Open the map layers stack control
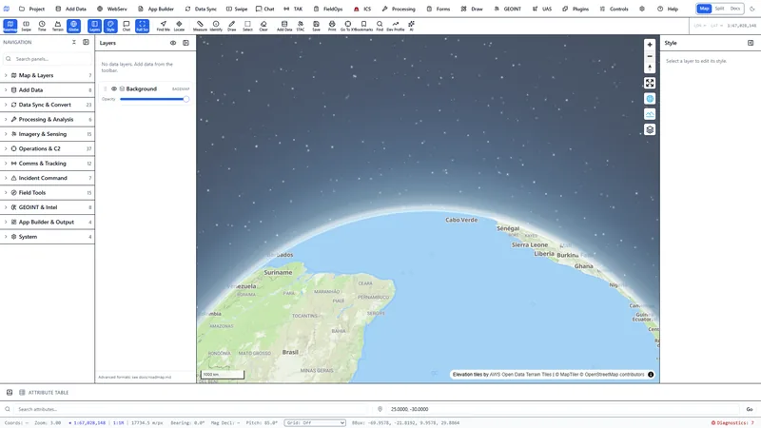This screenshot has width=761, height=428. [x=650, y=129]
